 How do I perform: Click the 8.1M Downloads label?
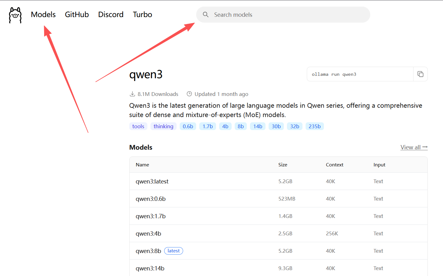(158, 94)
